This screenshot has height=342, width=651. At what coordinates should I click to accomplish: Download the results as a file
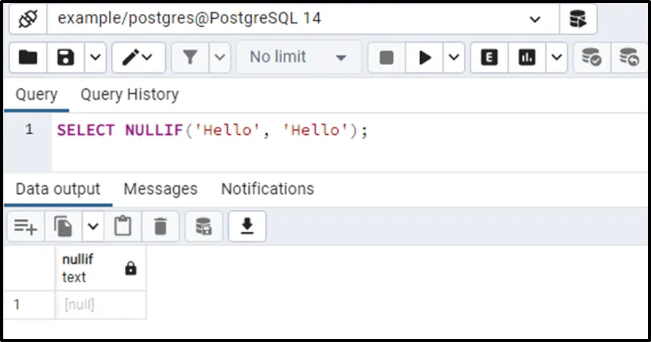tap(247, 228)
